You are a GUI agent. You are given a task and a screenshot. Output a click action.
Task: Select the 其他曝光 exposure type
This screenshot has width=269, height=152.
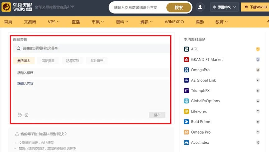97,61
